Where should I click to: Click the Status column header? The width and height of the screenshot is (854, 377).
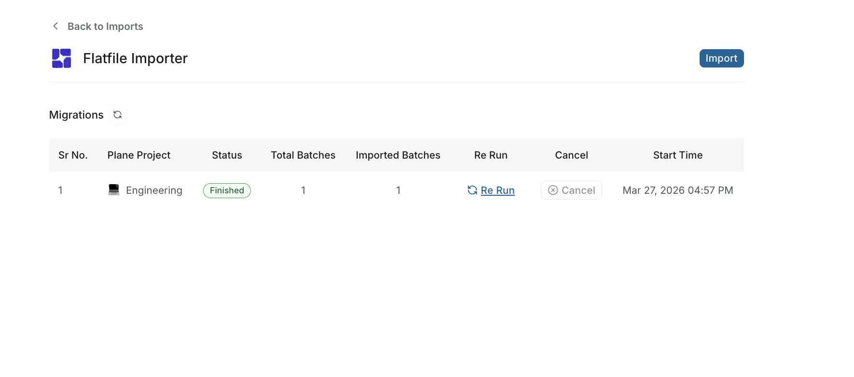click(227, 155)
